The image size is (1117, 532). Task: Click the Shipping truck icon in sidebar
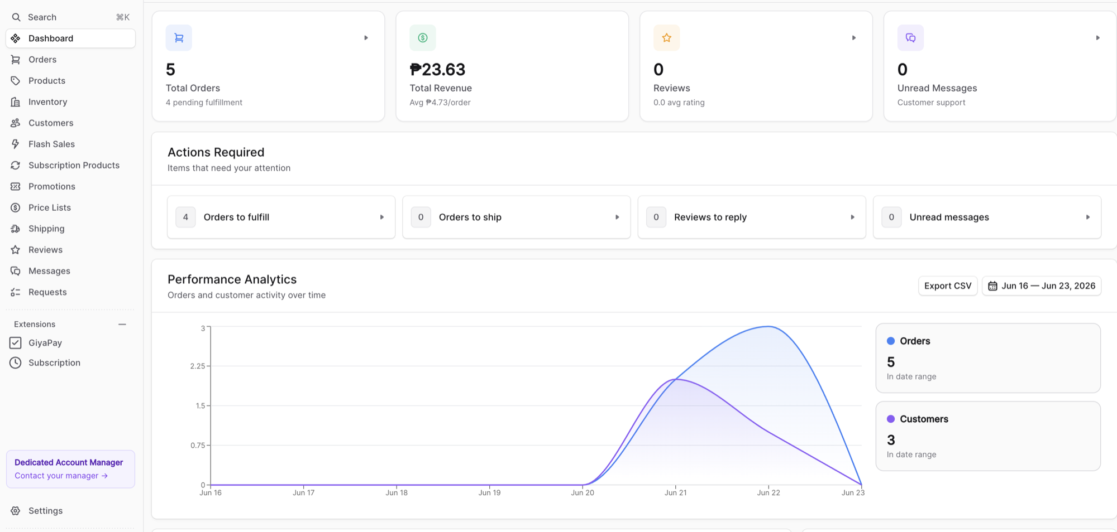(x=16, y=229)
